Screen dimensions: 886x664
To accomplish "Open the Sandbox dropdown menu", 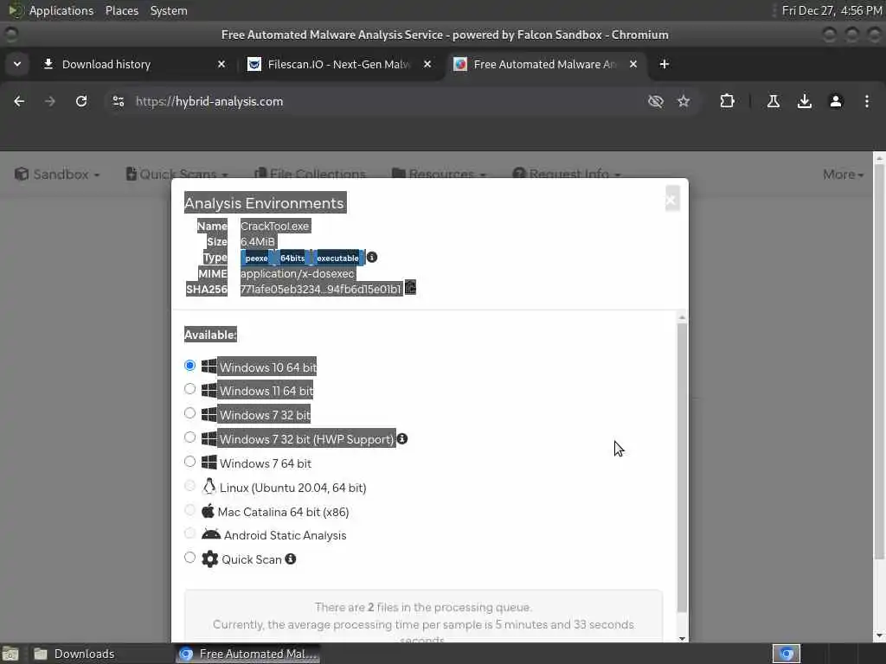I will pos(57,174).
